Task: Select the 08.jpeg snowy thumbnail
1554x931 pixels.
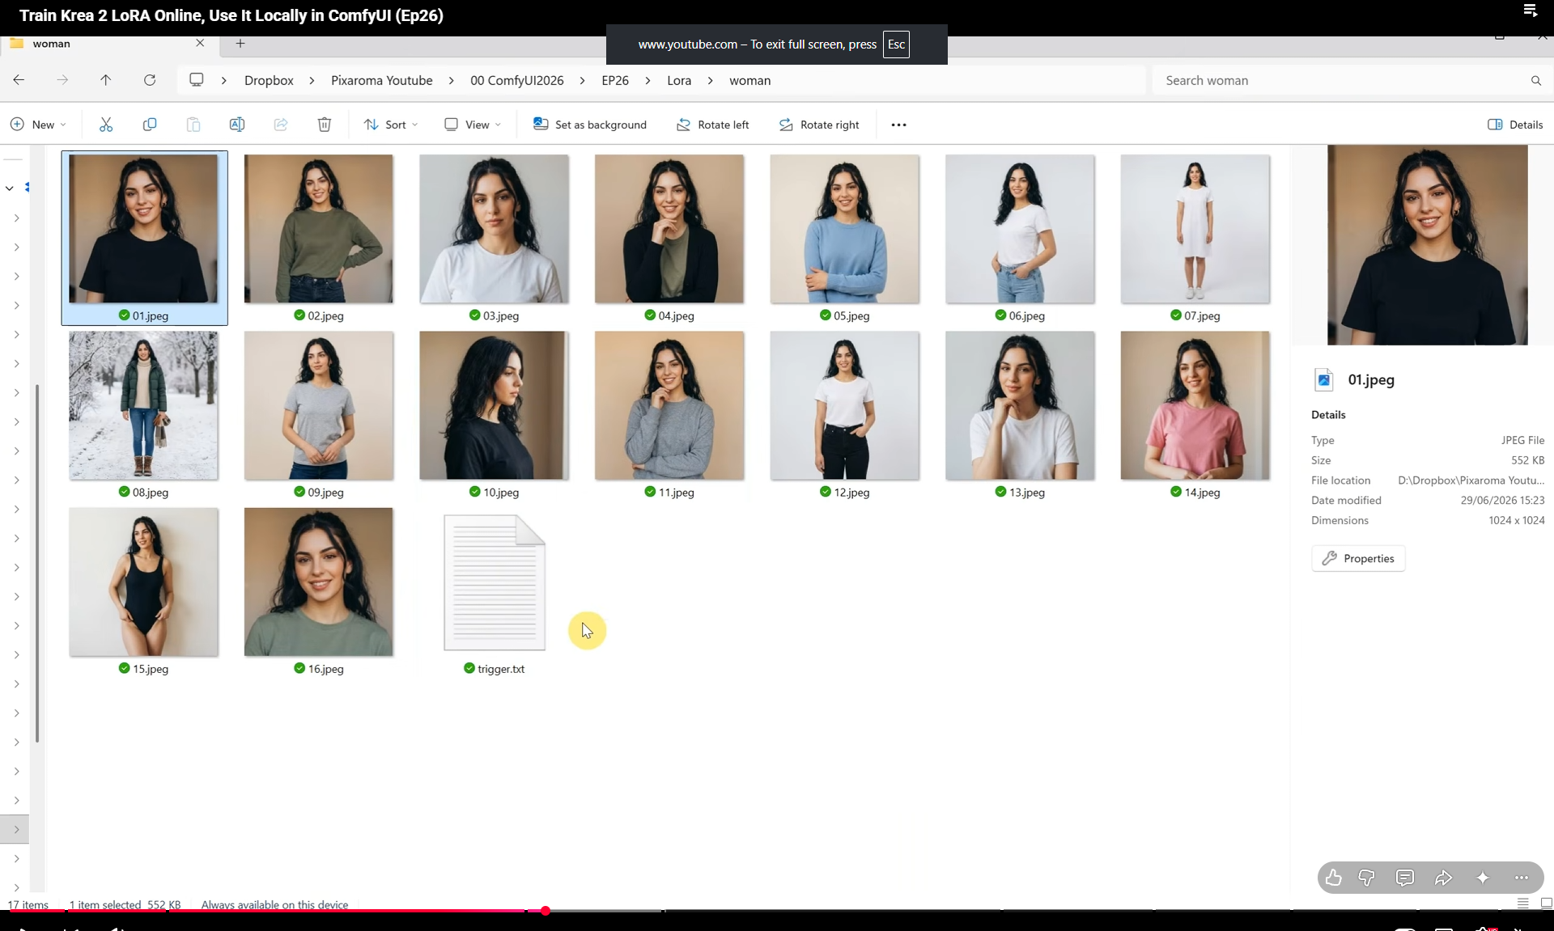Action: [x=143, y=405]
